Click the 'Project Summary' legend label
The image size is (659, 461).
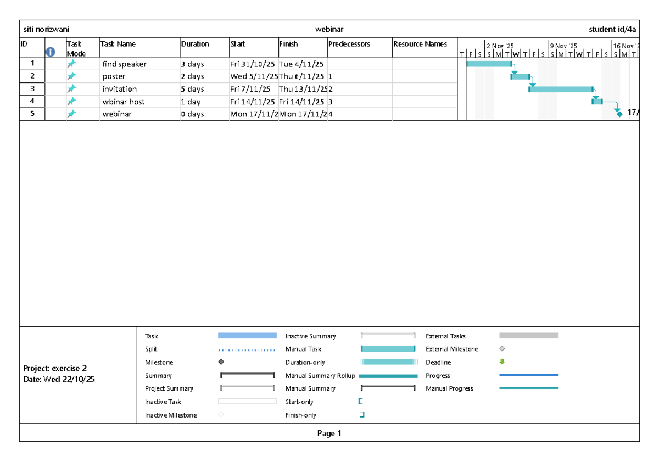(x=169, y=388)
